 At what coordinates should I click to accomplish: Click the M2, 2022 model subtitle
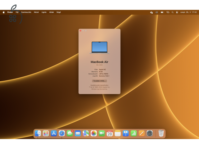point(99,65)
